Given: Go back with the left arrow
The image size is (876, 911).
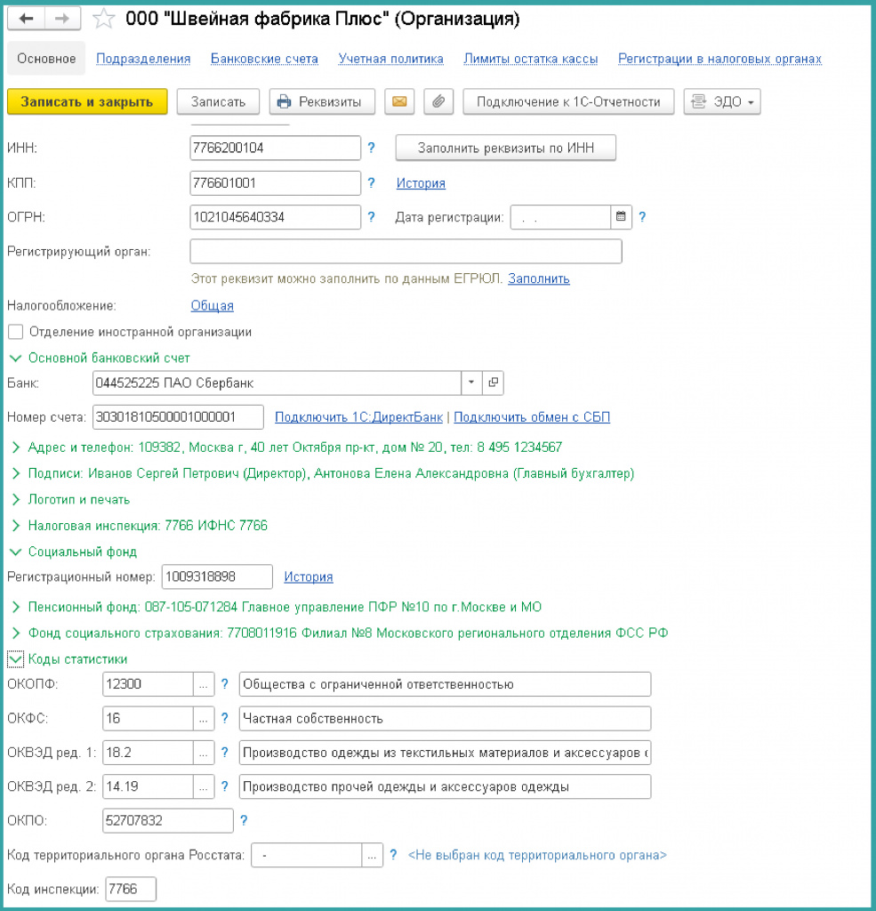Looking at the screenshot, I should [26, 20].
